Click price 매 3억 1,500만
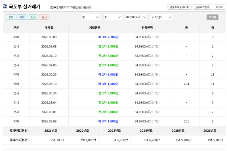Screen dimensions: 227x151 tap(108, 84)
